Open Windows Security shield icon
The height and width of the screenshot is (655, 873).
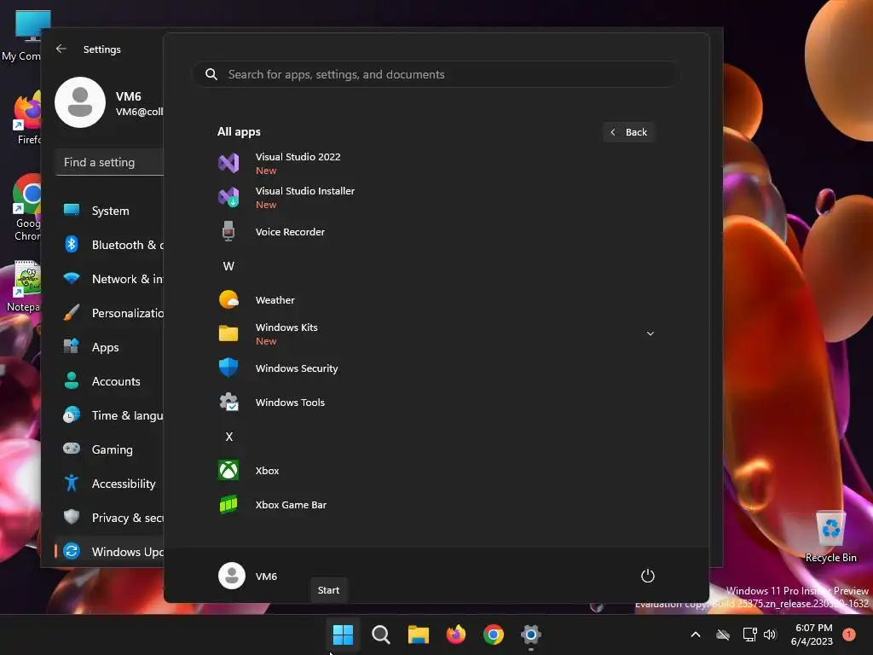click(228, 368)
